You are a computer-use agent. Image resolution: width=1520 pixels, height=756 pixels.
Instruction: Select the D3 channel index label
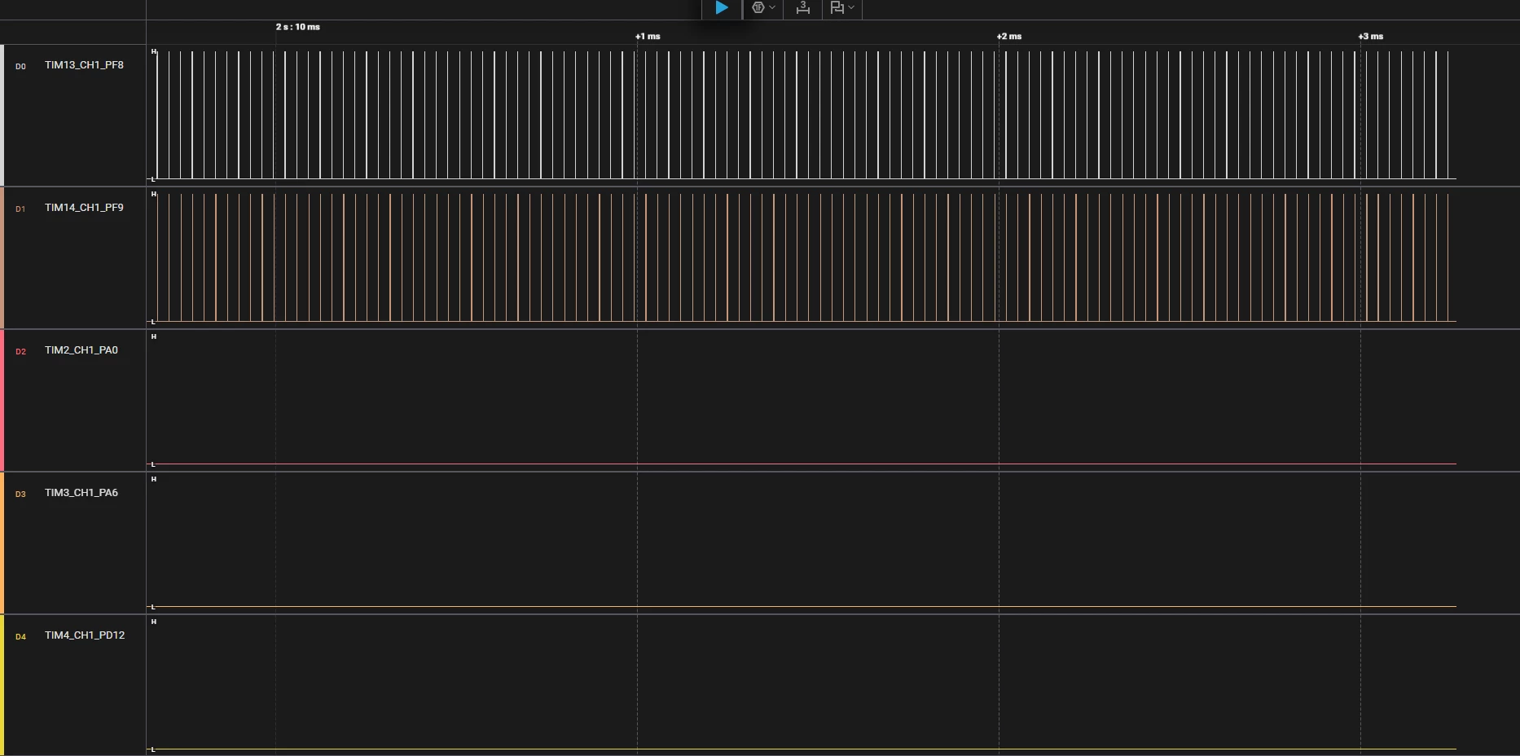20,494
